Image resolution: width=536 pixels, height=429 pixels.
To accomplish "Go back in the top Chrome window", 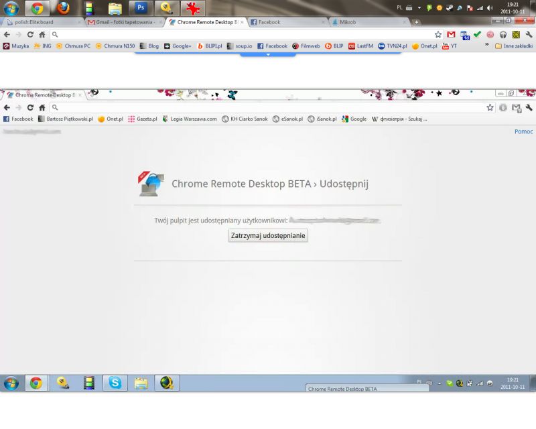I will tap(7, 34).
